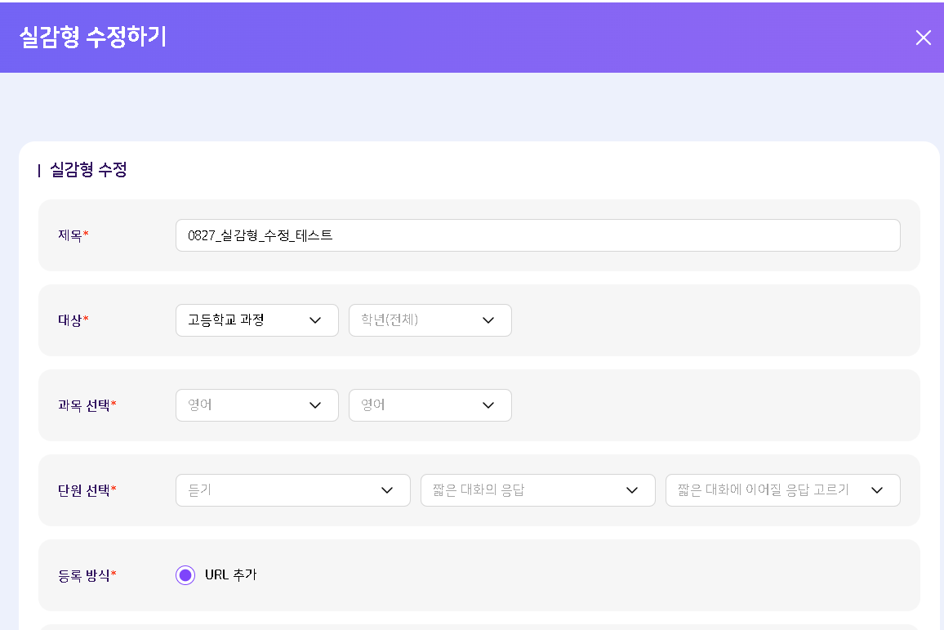Viewport: 944px width, 630px height.
Task: Close the 실감형 수정하기 dialog
Action: point(923,38)
